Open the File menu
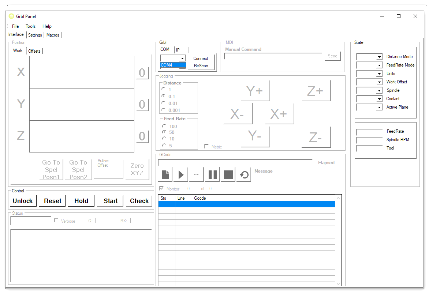The image size is (429, 294). pos(15,26)
